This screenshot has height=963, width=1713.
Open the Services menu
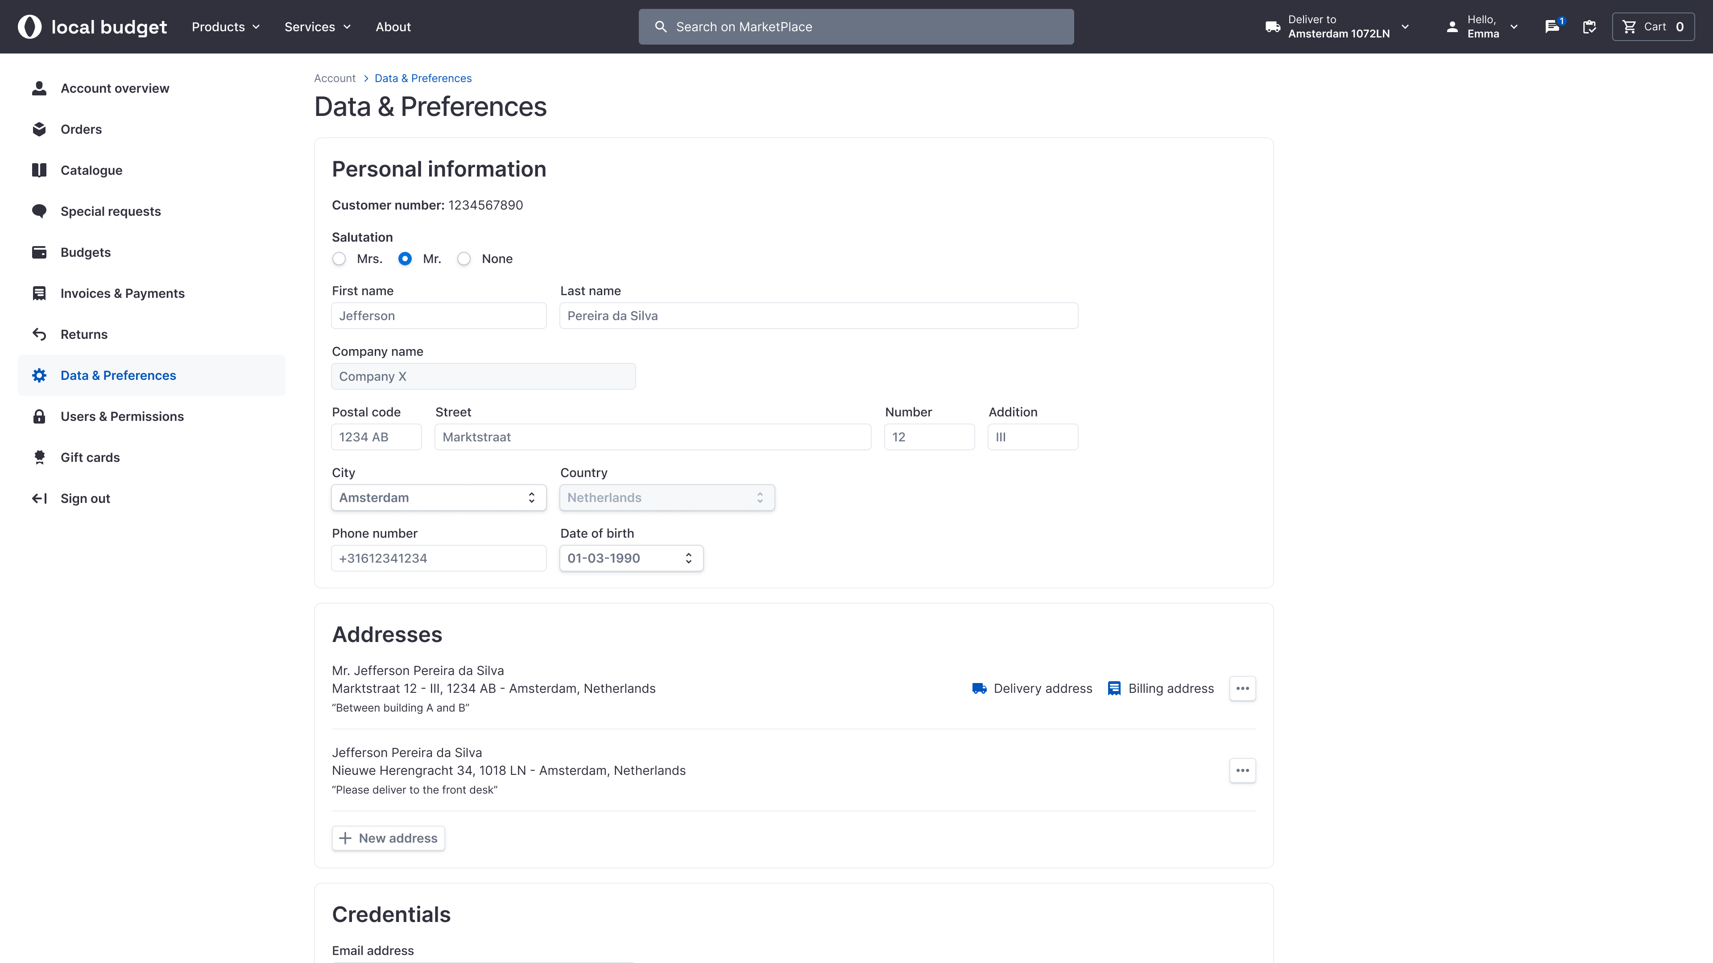point(317,27)
